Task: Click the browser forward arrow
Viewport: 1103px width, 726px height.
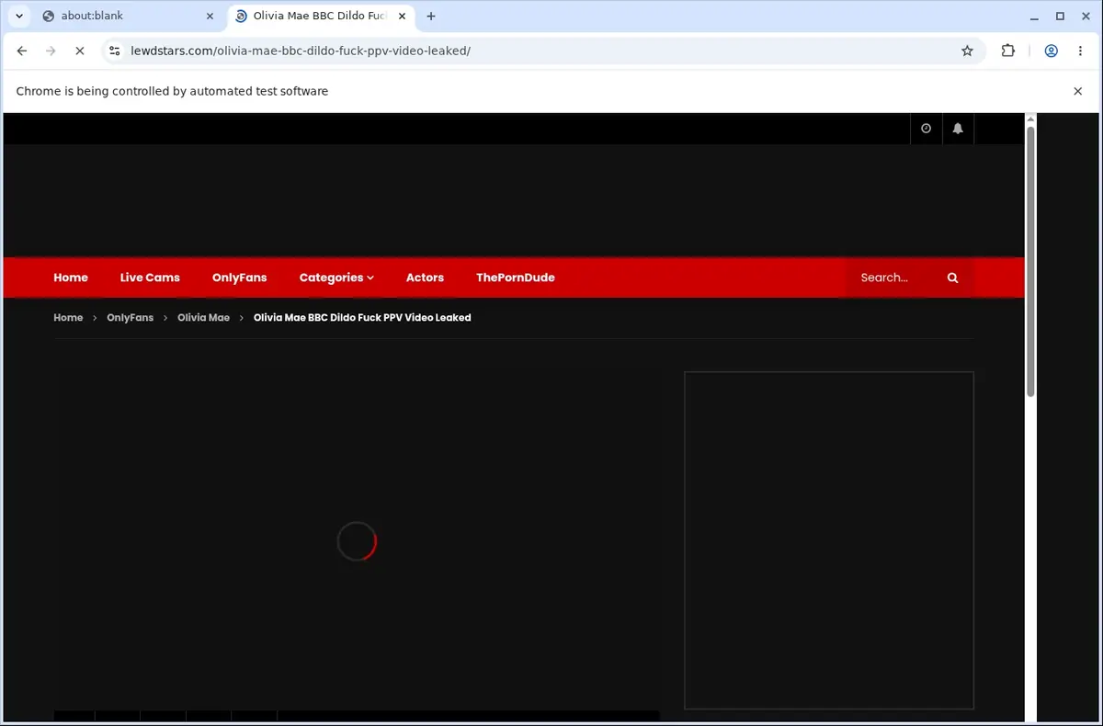Action: click(51, 51)
